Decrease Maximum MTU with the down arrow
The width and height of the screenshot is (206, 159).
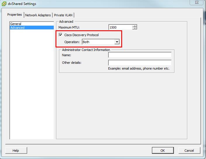pyautogui.click(x=134, y=29)
